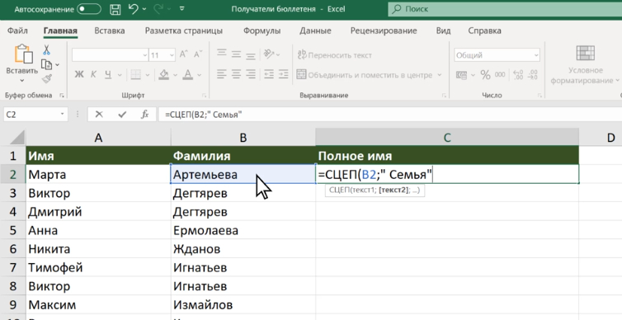Click the Условное форматирование button
Screen dimensions: 622x320
coord(585,65)
